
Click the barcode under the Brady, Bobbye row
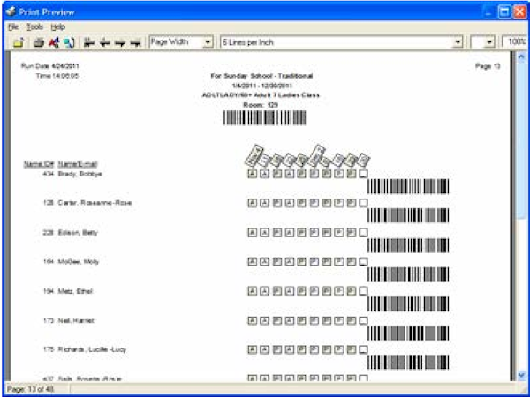click(x=408, y=186)
